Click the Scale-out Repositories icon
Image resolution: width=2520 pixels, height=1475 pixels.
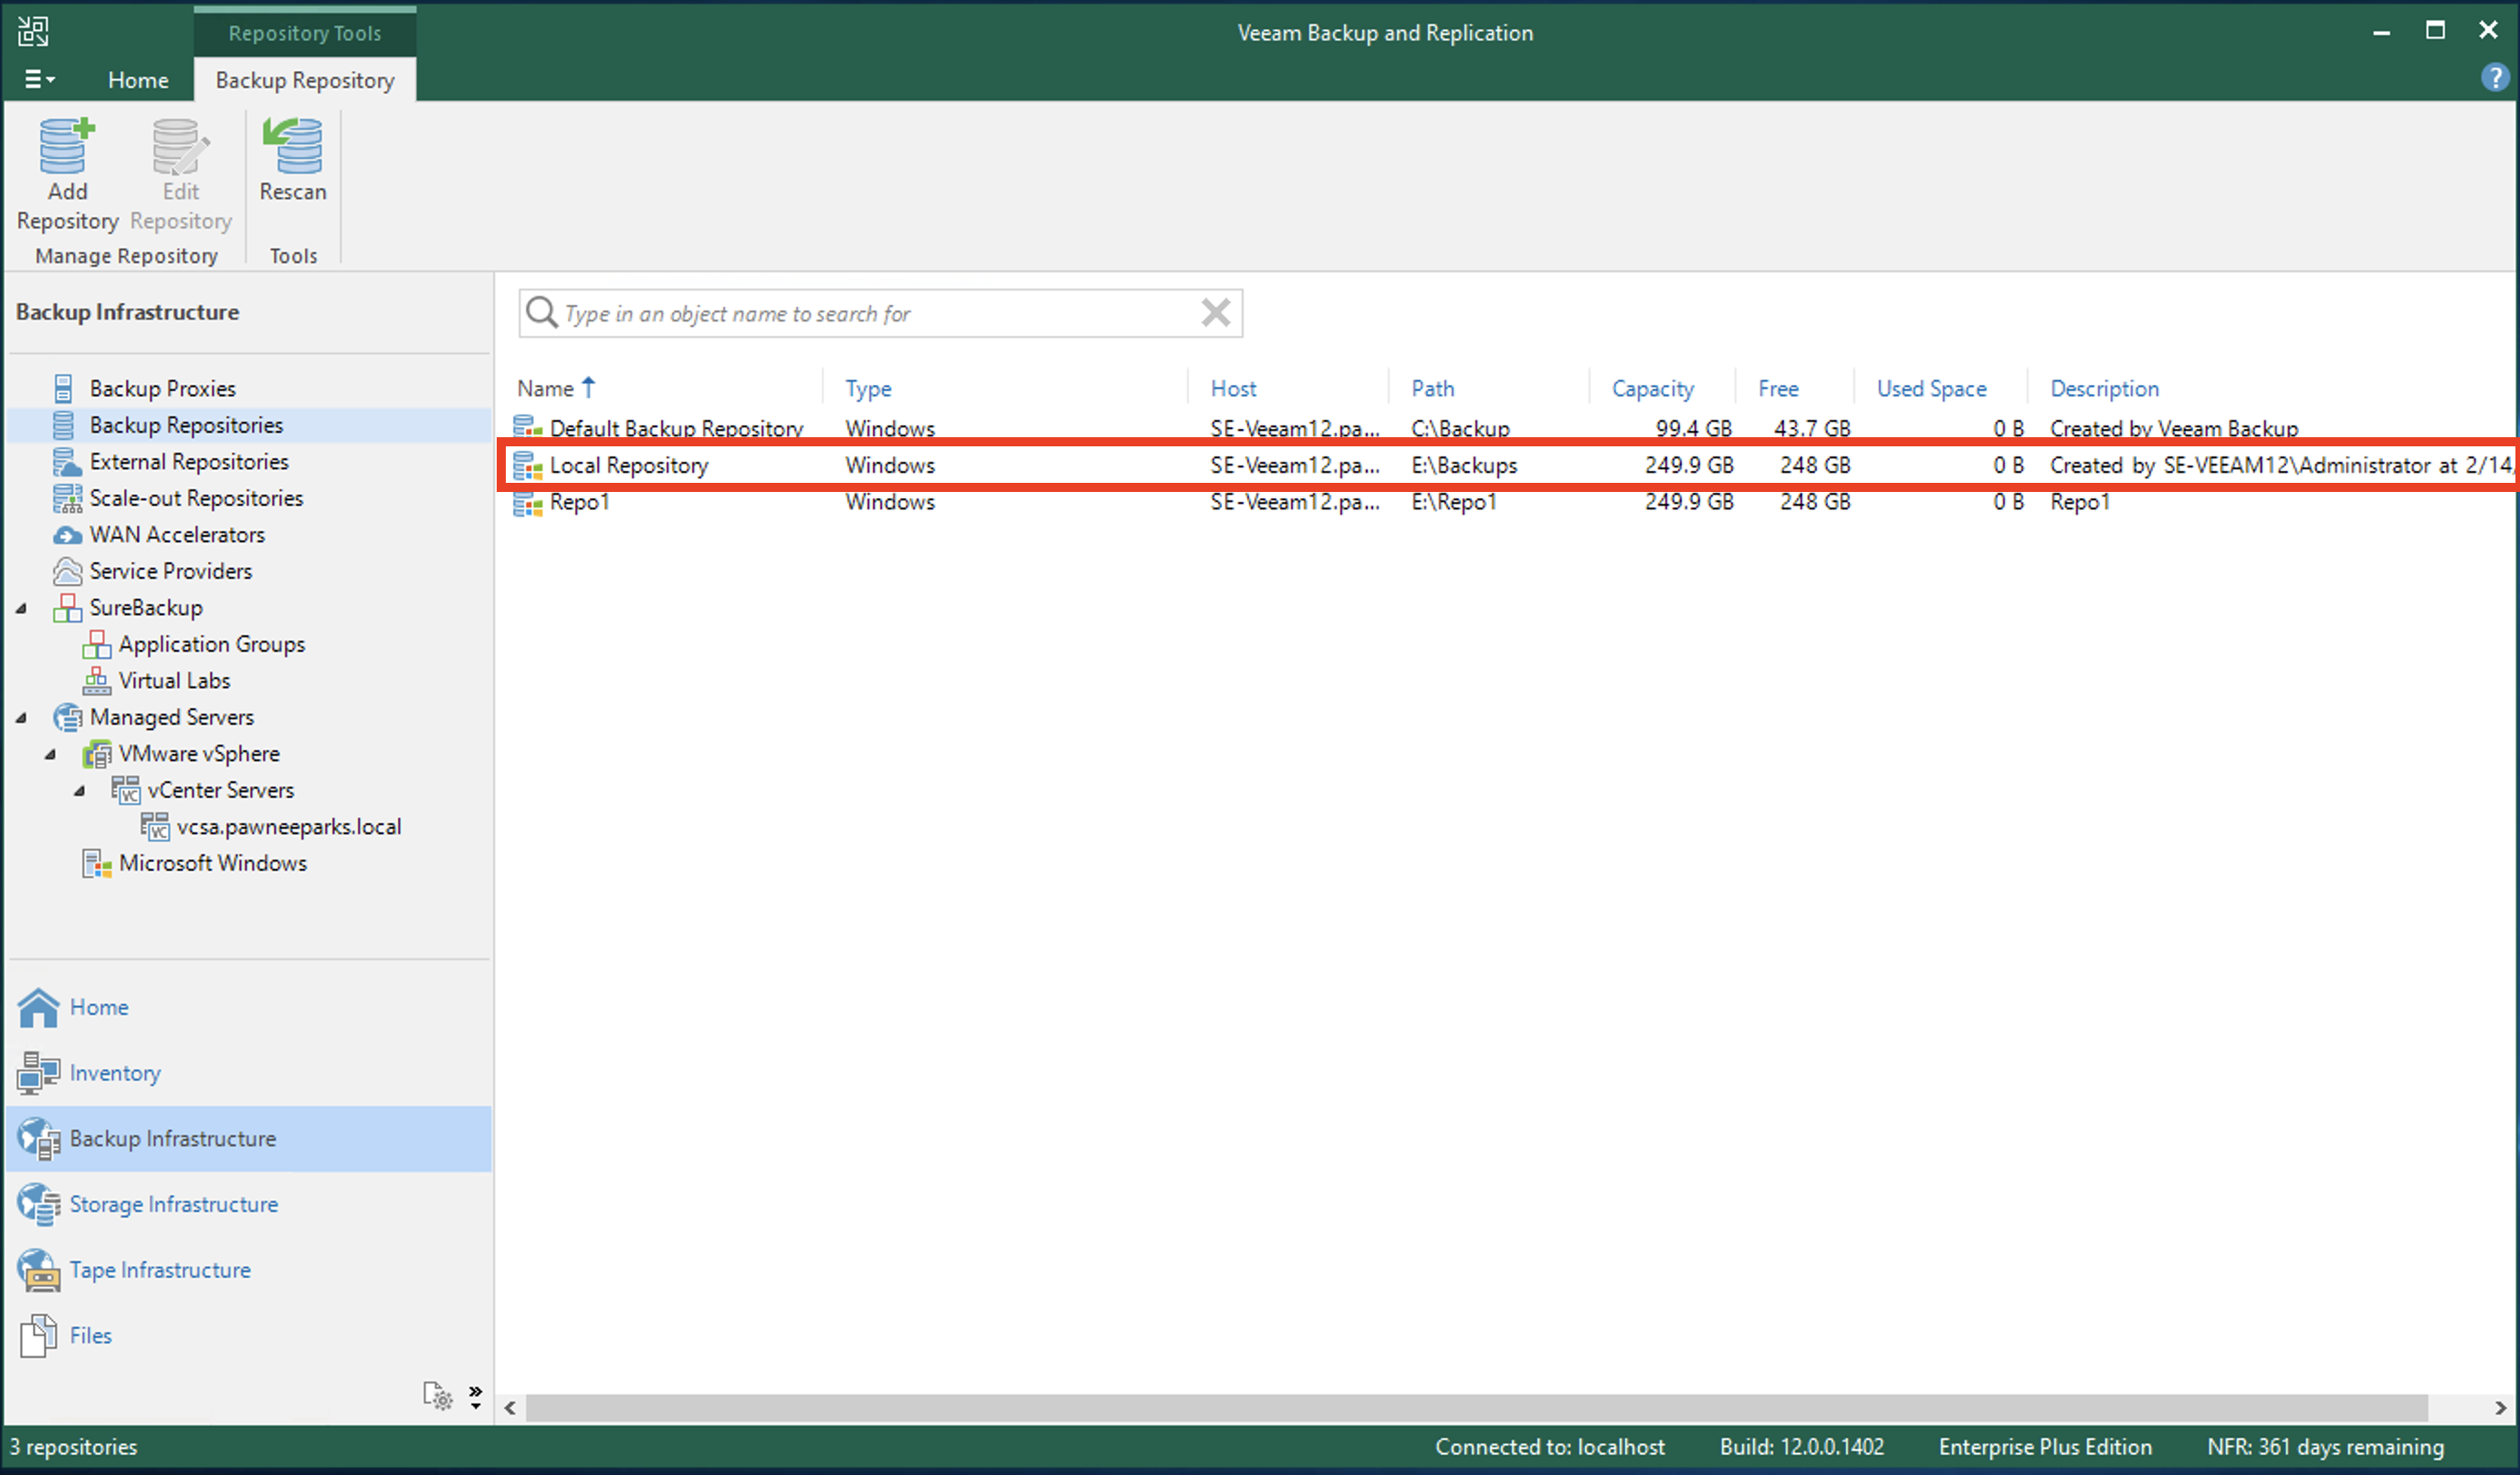pyautogui.click(x=67, y=498)
